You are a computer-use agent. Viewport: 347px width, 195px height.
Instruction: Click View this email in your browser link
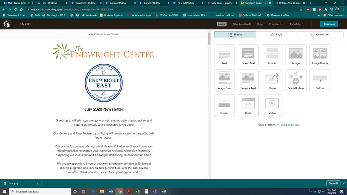tap(104, 34)
